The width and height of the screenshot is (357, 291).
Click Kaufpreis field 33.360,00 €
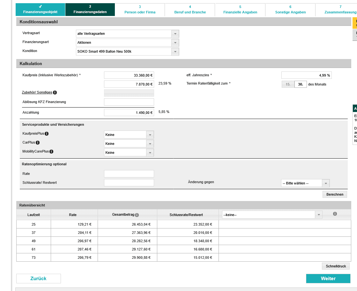(129, 75)
